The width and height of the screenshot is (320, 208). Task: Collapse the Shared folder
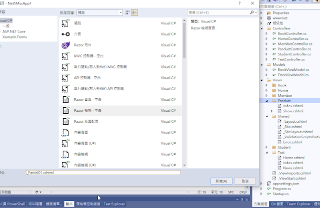[x=266, y=116]
